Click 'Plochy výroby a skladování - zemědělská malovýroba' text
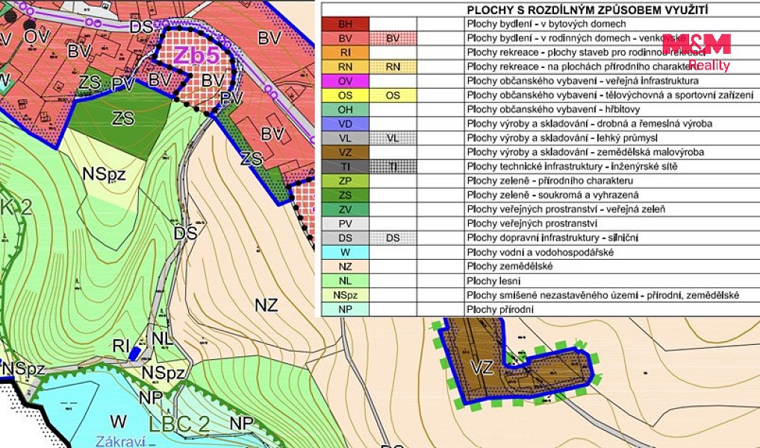This screenshot has height=448, width=760. pos(585,152)
